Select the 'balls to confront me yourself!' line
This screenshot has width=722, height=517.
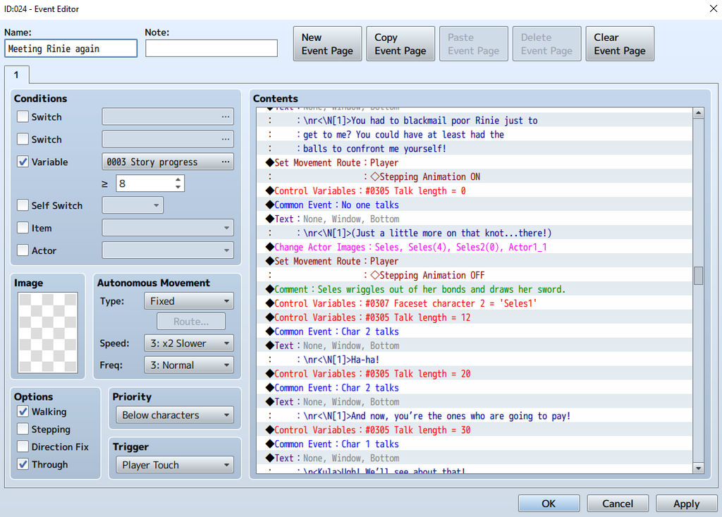(x=475, y=148)
